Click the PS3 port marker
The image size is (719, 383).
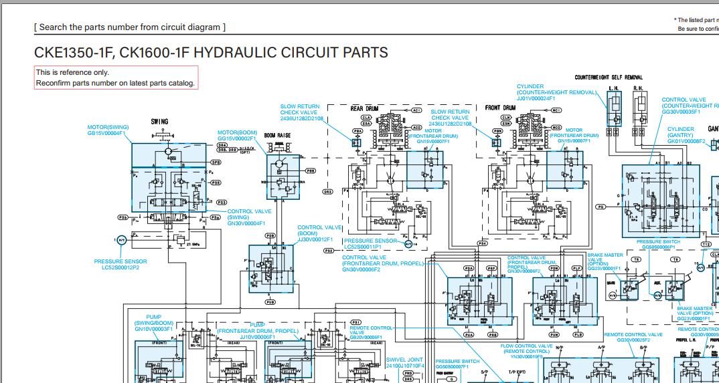222,203
